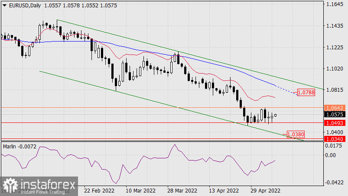Click the 1.0400 price axis label
The height and width of the screenshot is (196, 348).
coord(335,132)
